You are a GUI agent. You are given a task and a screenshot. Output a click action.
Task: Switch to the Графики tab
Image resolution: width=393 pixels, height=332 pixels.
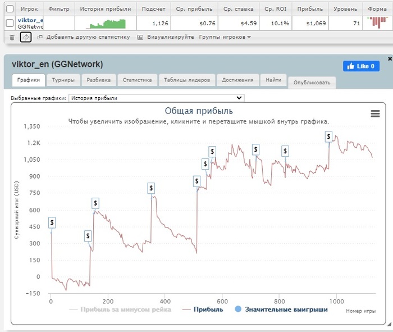point(29,80)
